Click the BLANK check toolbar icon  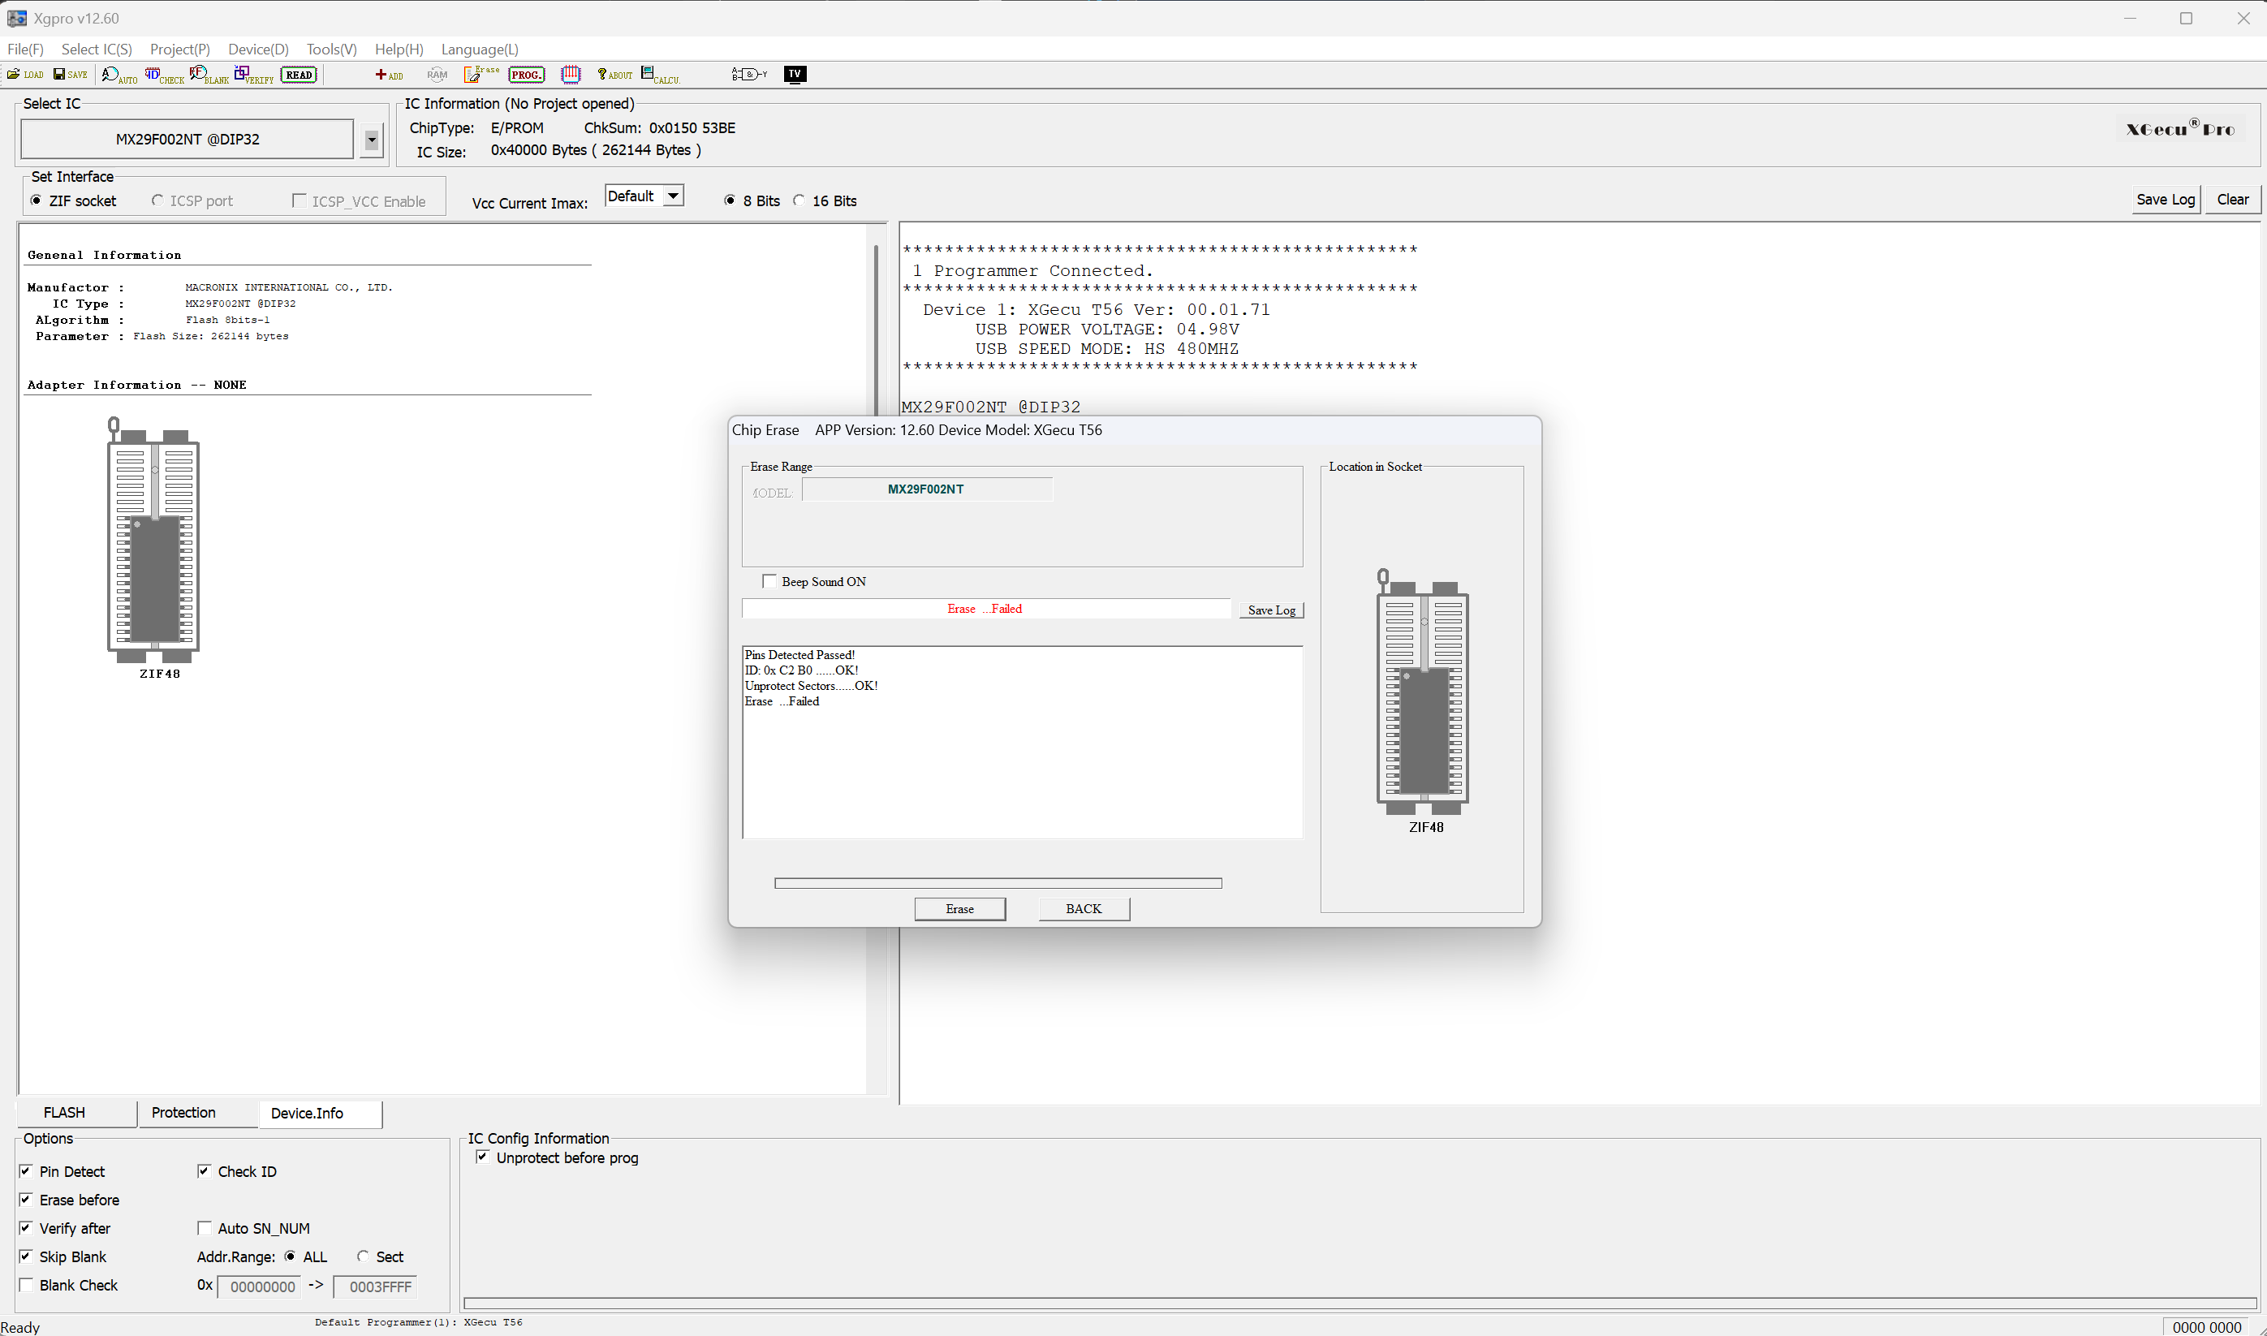(x=209, y=75)
